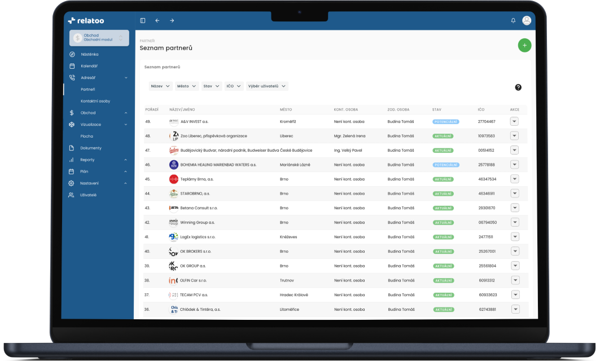Expand the Výběr uživatelů dropdown

pos(267,86)
